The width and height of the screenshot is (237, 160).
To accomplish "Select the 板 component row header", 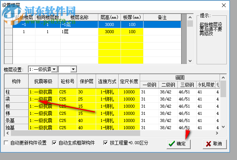I will [16, 106].
